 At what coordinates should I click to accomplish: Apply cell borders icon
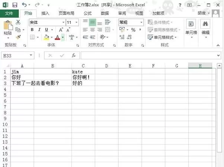pyautogui.click(x=32, y=37)
